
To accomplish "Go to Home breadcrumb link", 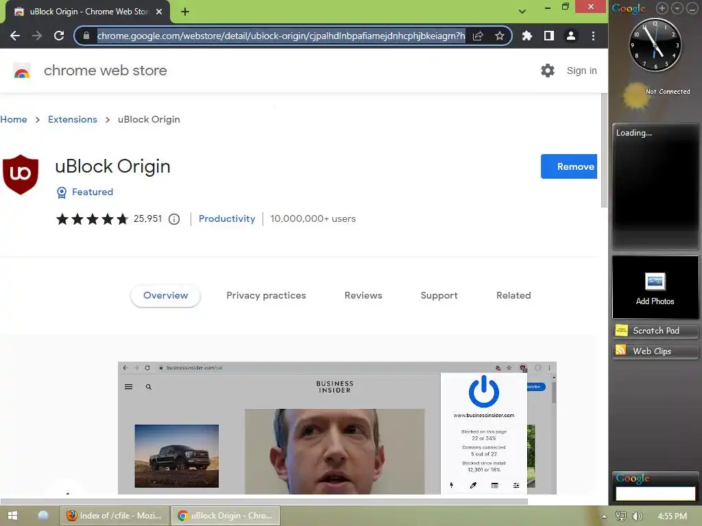I will pyautogui.click(x=14, y=119).
